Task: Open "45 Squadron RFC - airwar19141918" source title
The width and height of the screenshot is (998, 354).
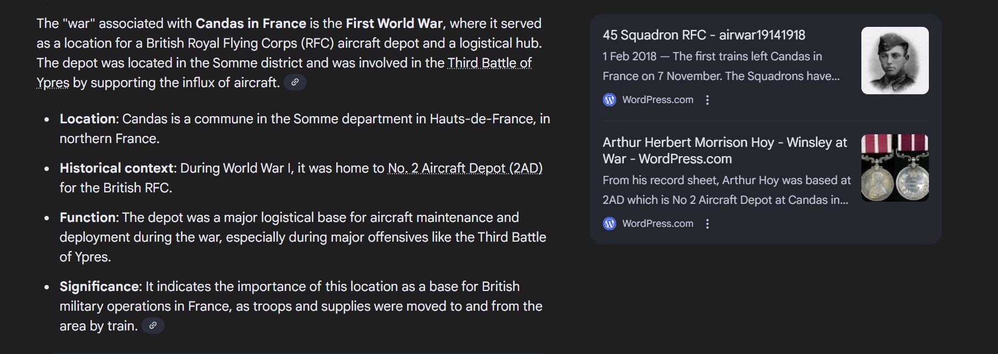Action: pos(703,35)
